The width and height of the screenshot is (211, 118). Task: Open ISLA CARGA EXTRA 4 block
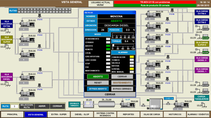202,12
